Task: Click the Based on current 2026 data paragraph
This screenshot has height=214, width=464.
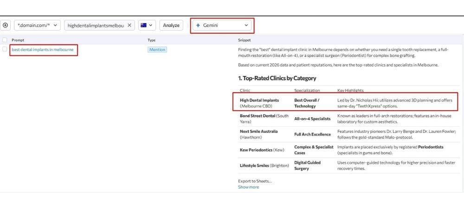Action: tap(338, 65)
